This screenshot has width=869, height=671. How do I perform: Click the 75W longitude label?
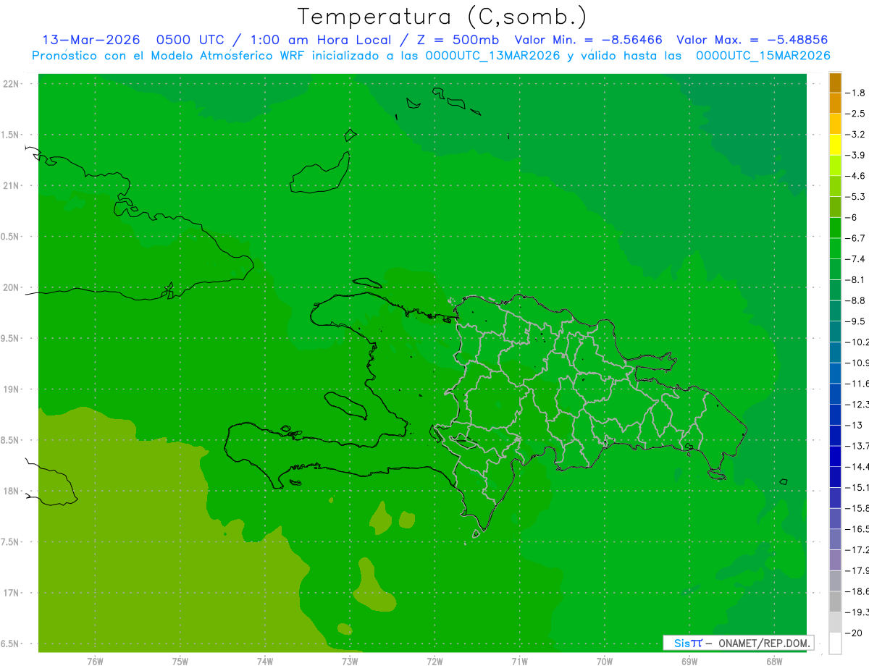coord(180,662)
